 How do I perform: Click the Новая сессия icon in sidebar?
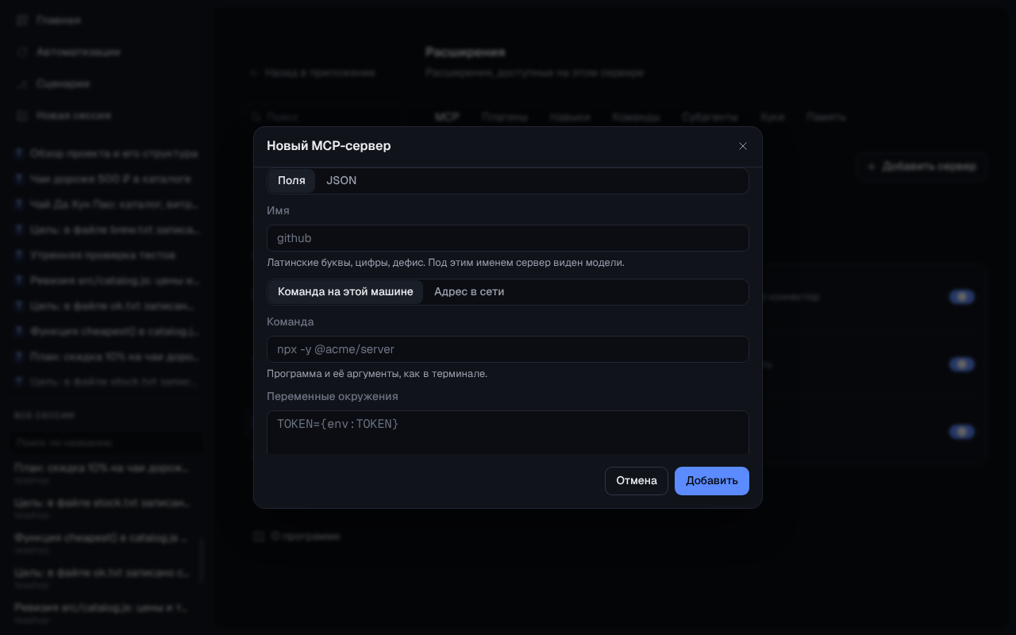click(x=22, y=115)
